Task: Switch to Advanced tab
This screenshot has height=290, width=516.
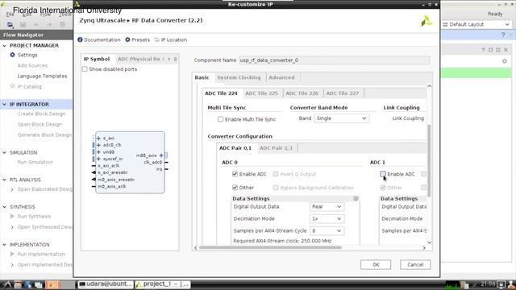Action: pos(281,77)
